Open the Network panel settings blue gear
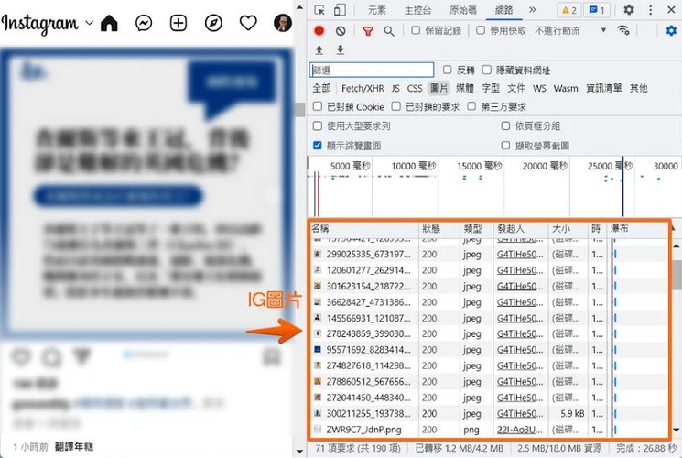Viewport: 682px width, 458px height. [x=671, y=30]
